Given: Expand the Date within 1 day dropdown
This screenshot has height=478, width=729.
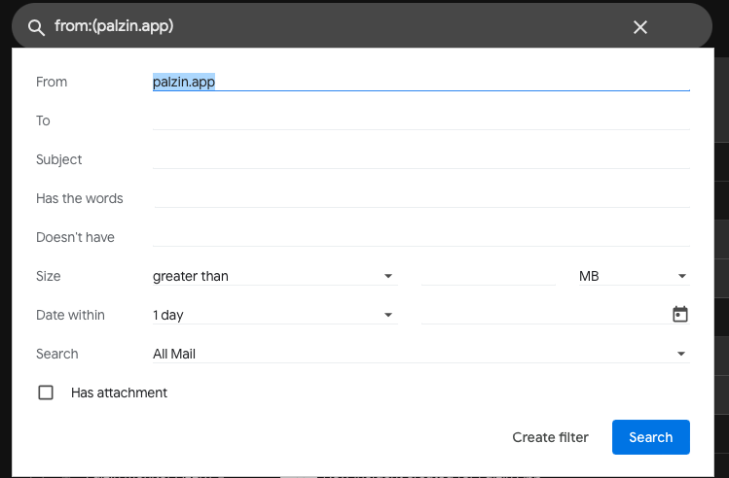Looking at the screenshot, I should pos(274,315).
